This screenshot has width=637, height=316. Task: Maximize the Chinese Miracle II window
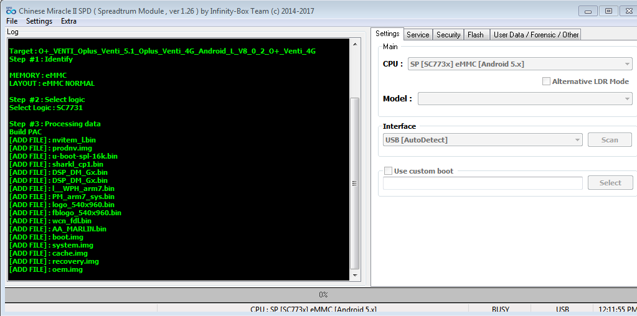[x=608, y=11]
